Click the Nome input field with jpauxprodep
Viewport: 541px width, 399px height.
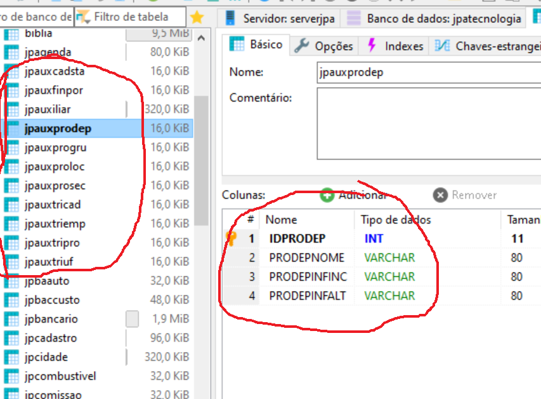[429, 72]
